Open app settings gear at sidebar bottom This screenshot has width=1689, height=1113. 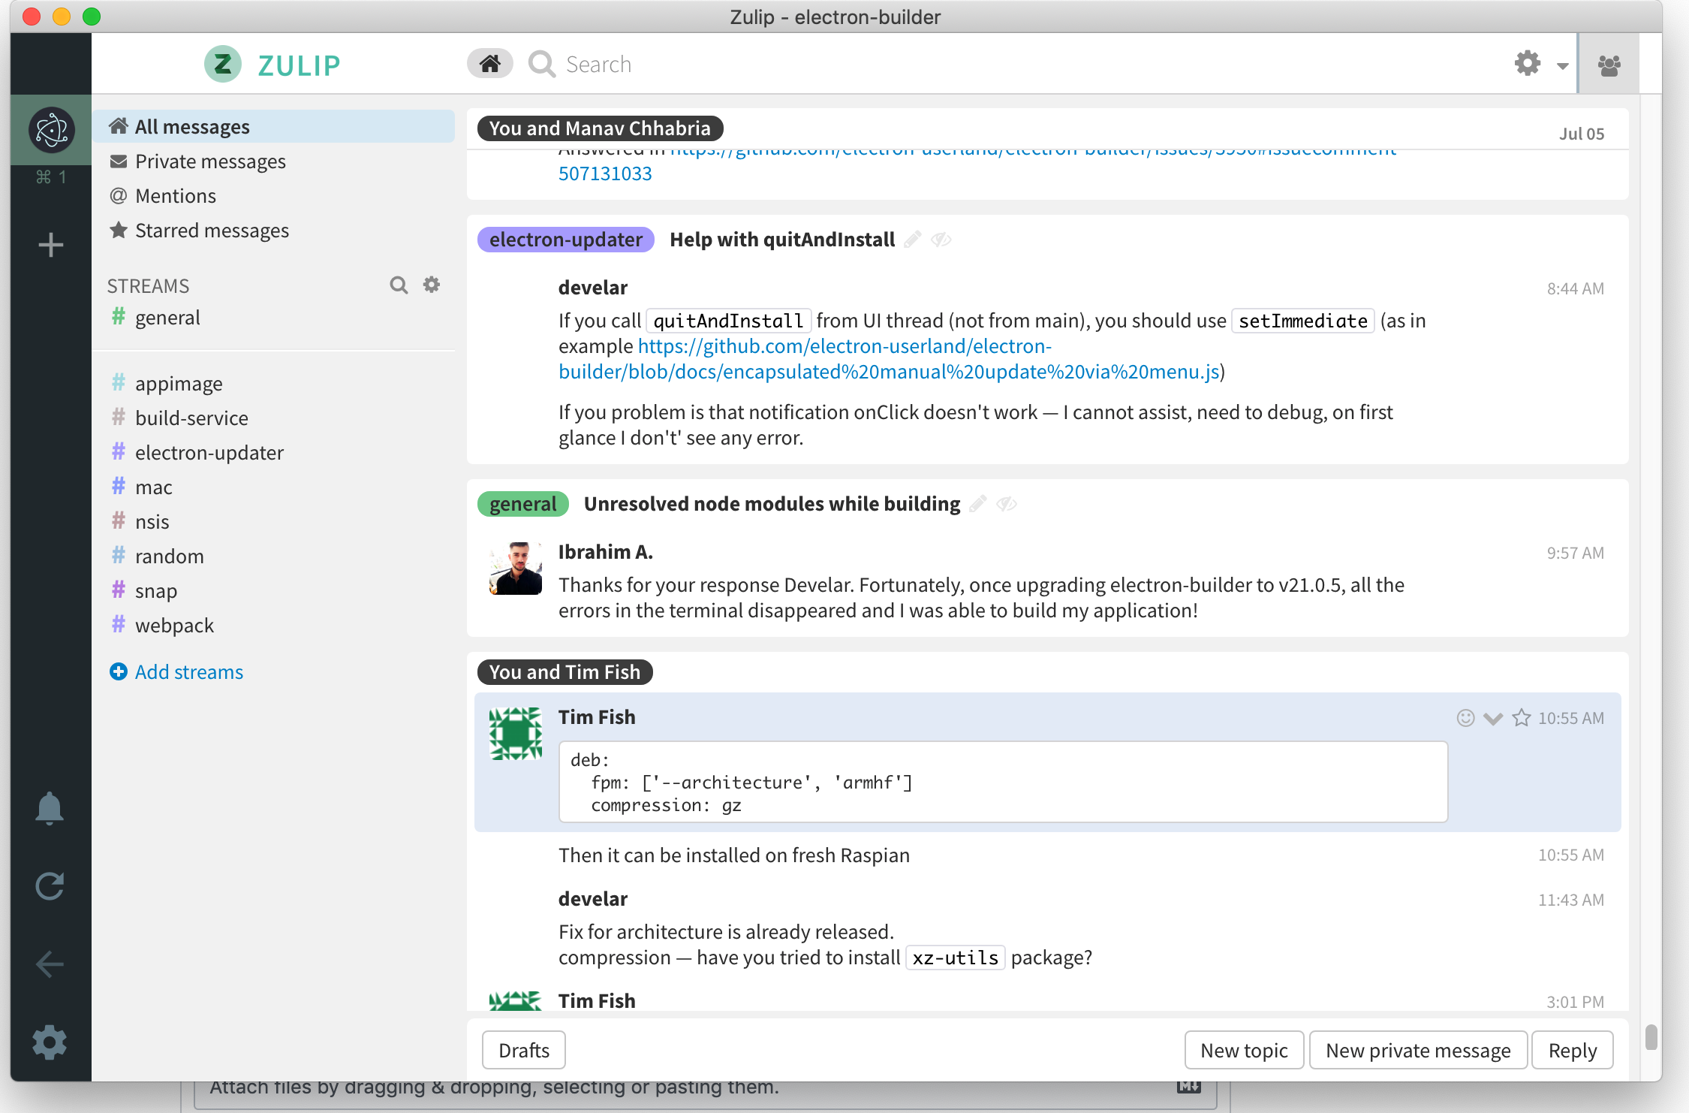pyautogui.click(x=50, y=1042)
